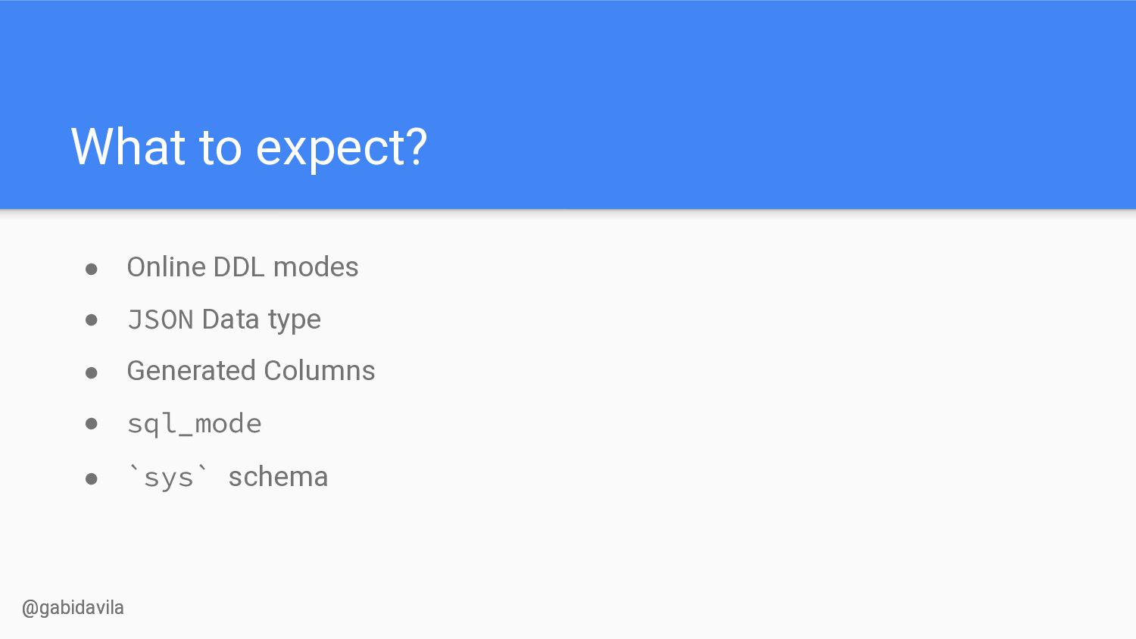
Task: Click the sql_mode monospace text
Action: [194, 424]
